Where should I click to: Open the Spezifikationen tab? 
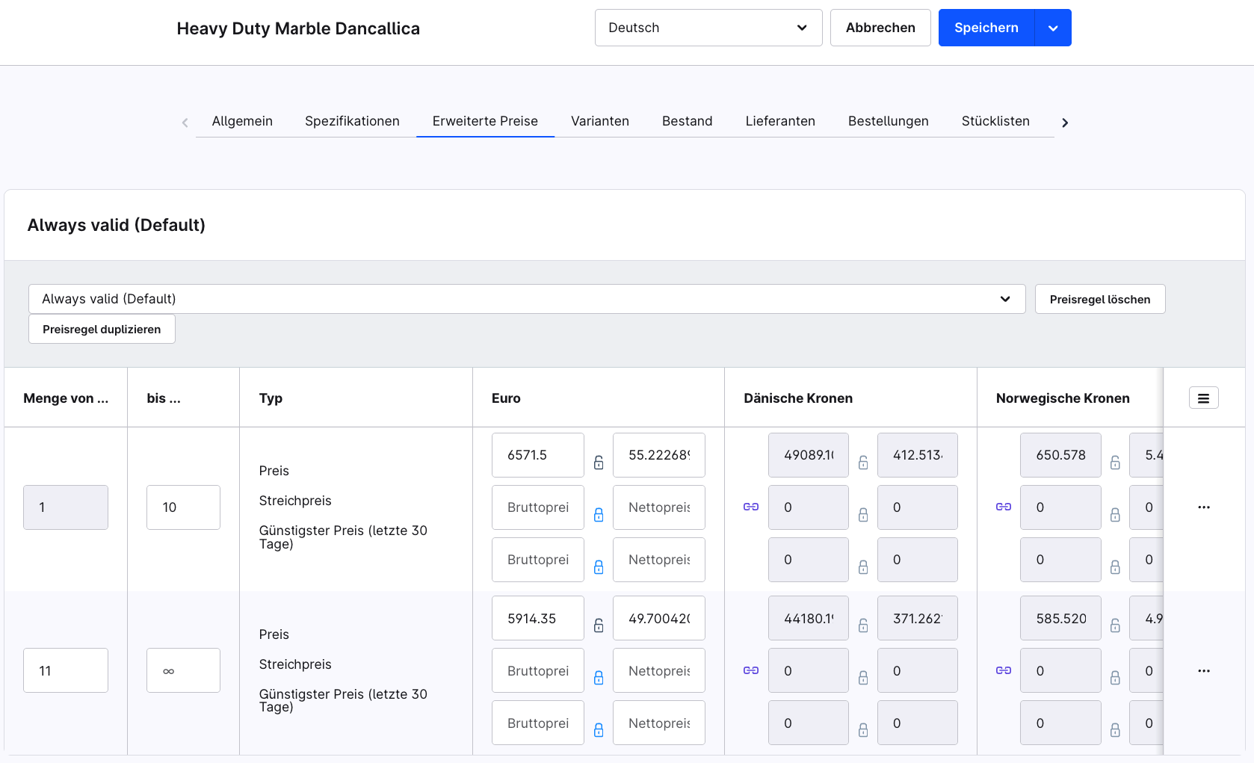352,121
